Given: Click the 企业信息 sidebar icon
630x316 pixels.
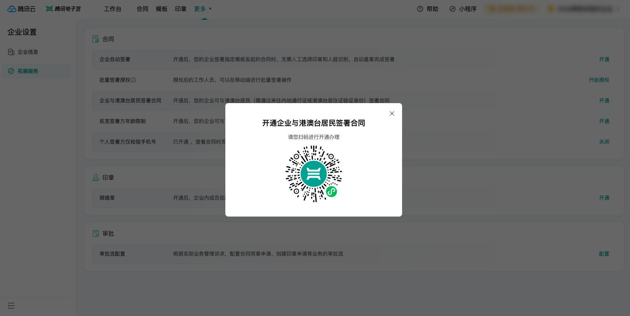Looking at the screenshot, I should point(11,52).
